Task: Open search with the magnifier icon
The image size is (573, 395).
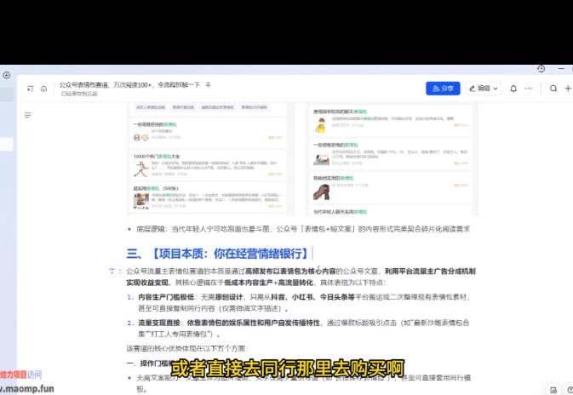Action: point(553,89)
